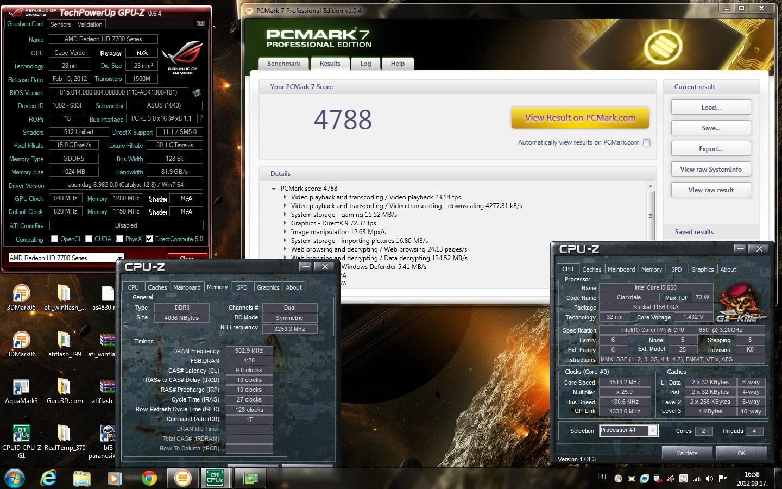Switch to the Sensors tab in GPU-Z
This screenshot has width=782, height=489.
point(60,24)
